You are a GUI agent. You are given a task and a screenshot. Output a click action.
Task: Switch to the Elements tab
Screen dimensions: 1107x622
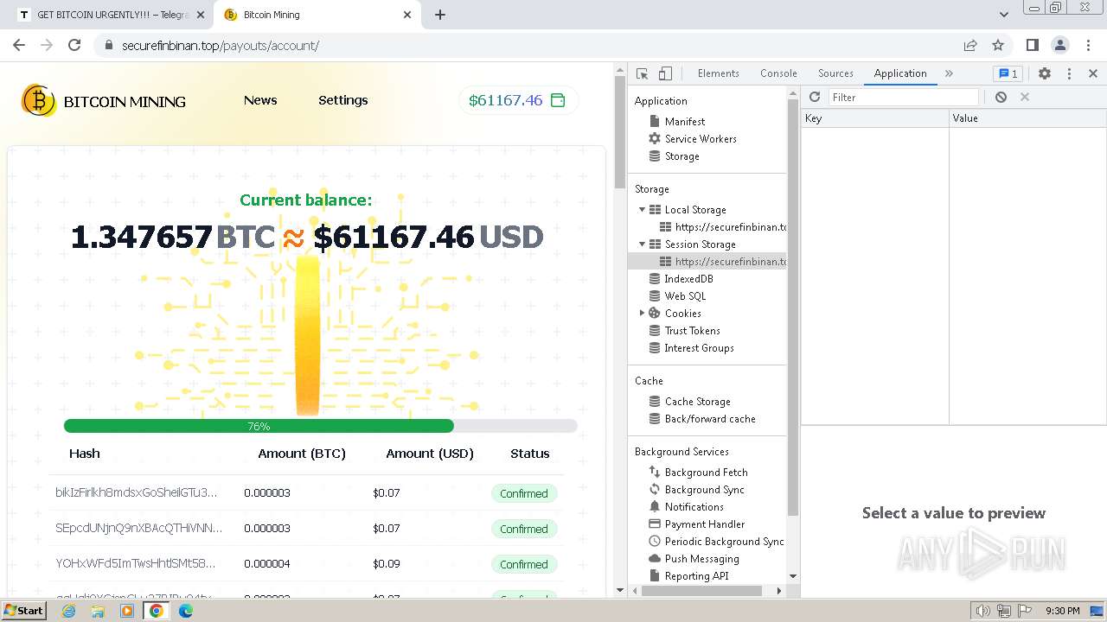[718, 73]
